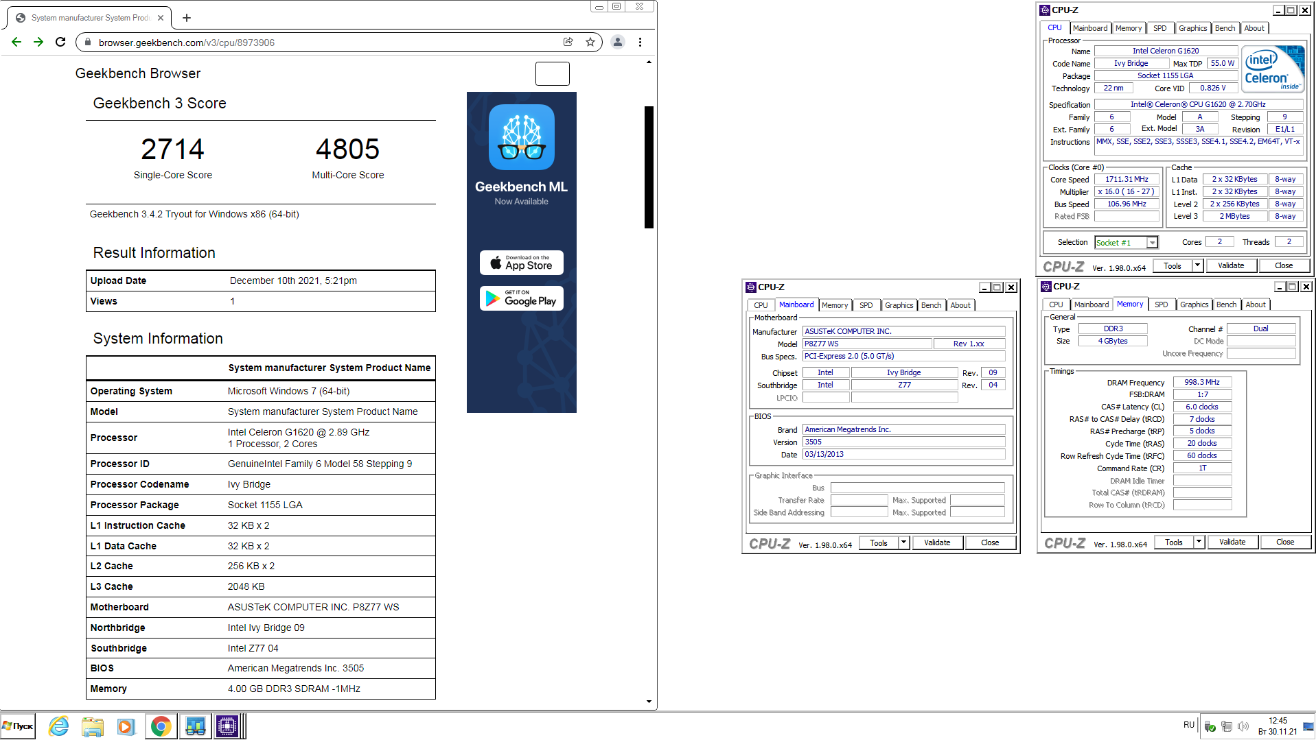Screen dimensions: 1316x740
Task: Click the scroll up arrow of page
Action: (649, 62)
